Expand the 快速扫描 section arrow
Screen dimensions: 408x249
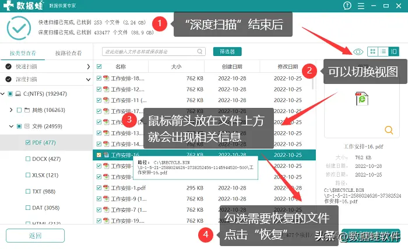(x=88, y=66)
